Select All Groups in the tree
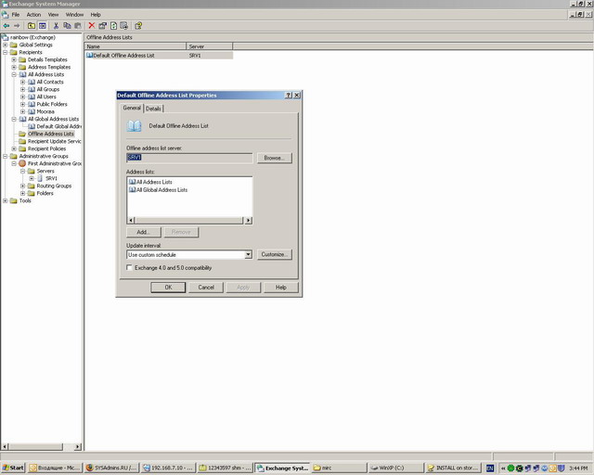594x475 pixels. pyautogui.click(x=48, y=89)
